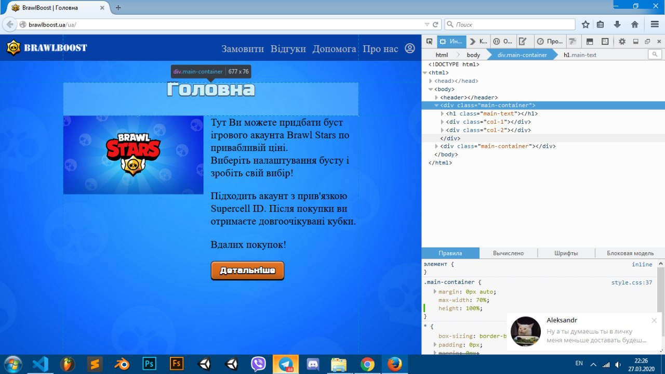Collapse the selected div main-container node
665x374 pixels.
[x=436, y=106]
